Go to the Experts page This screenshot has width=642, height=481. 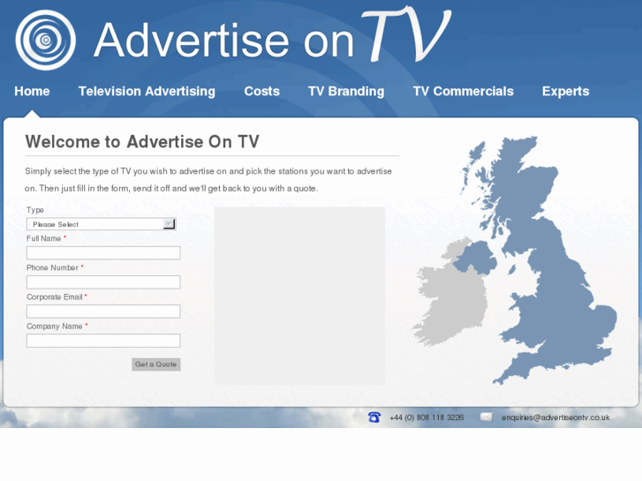(x=565, y=91)
